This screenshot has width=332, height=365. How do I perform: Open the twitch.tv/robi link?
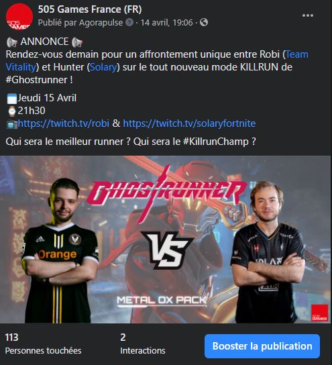(63, 123)
